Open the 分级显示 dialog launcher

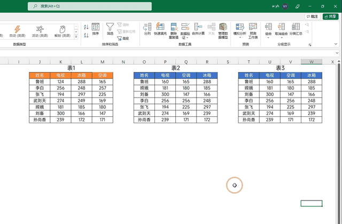click(x=310, y=45)
